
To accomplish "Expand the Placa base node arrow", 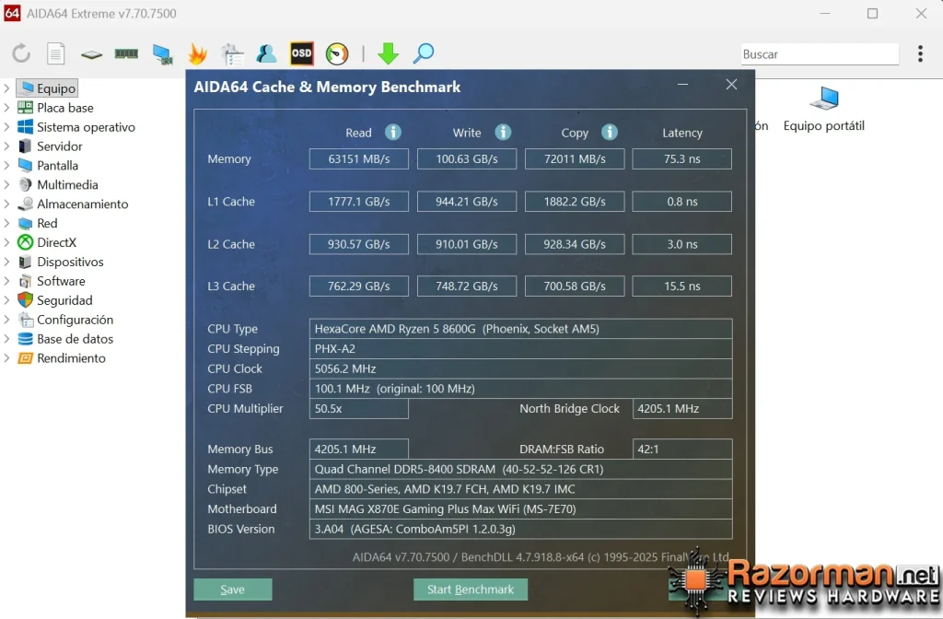I will [6, 108].
